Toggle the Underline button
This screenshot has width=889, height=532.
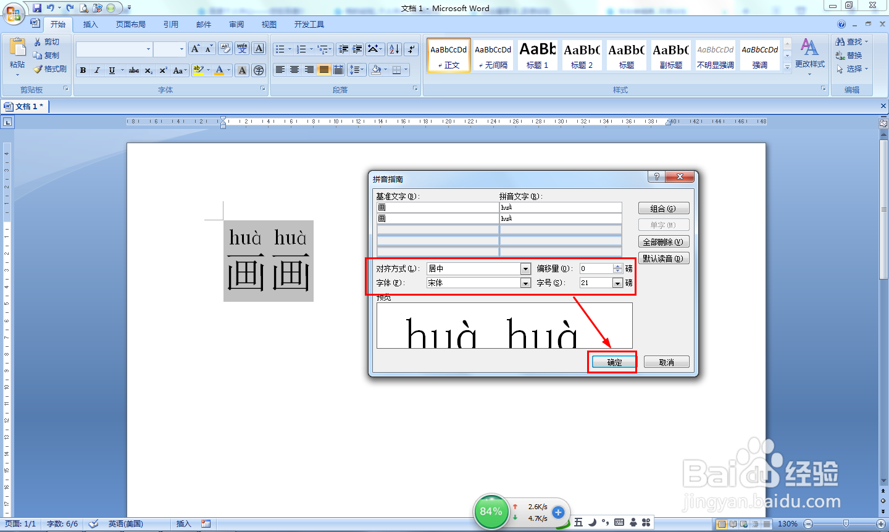coord(112,70)
